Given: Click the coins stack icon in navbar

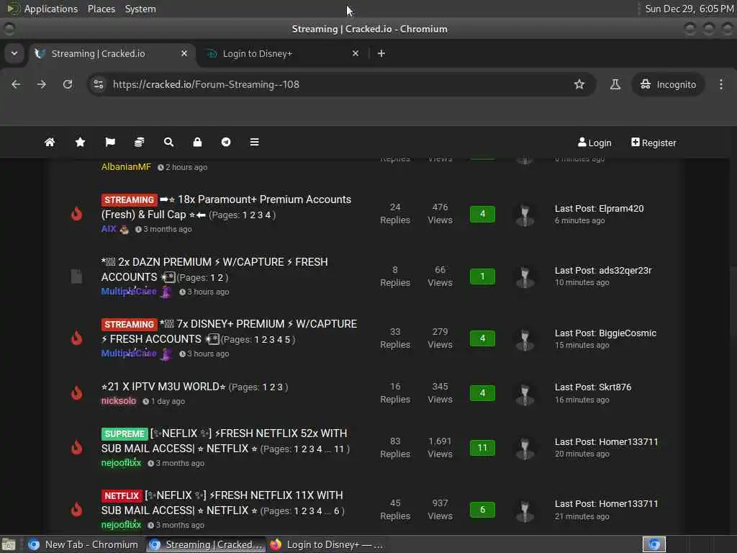Looking at the screenshot, I should click(x=139, y=143).
